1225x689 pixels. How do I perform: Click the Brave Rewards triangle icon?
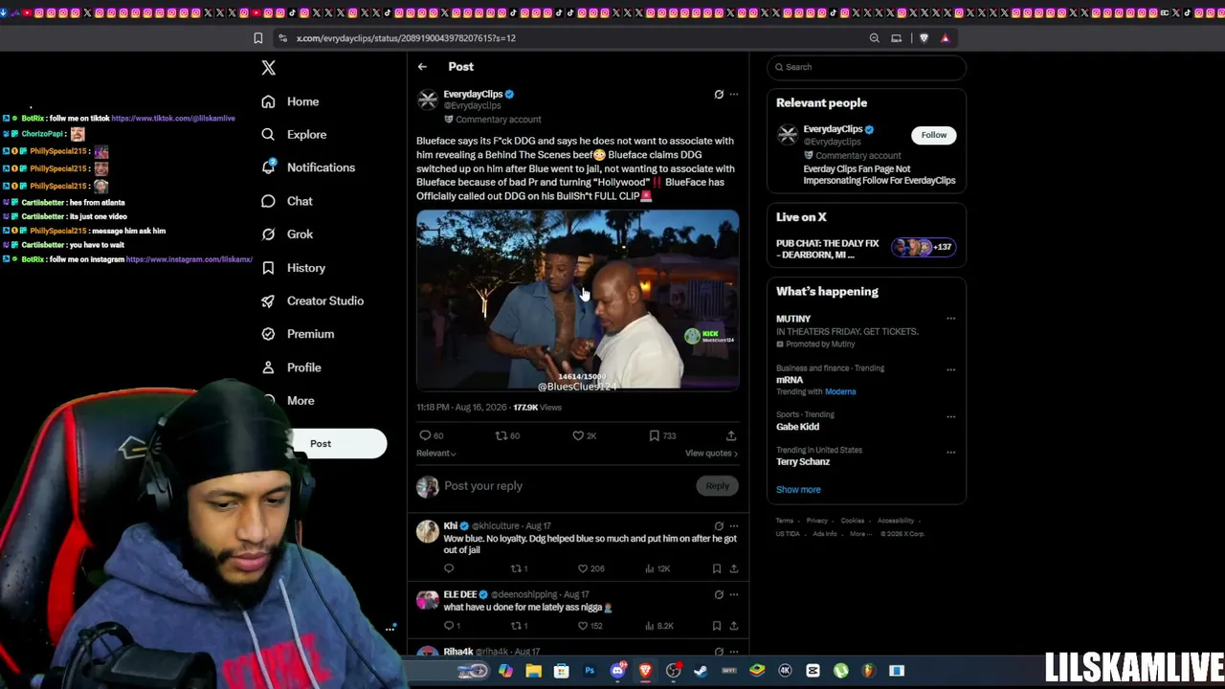click(x=946, y=38)
